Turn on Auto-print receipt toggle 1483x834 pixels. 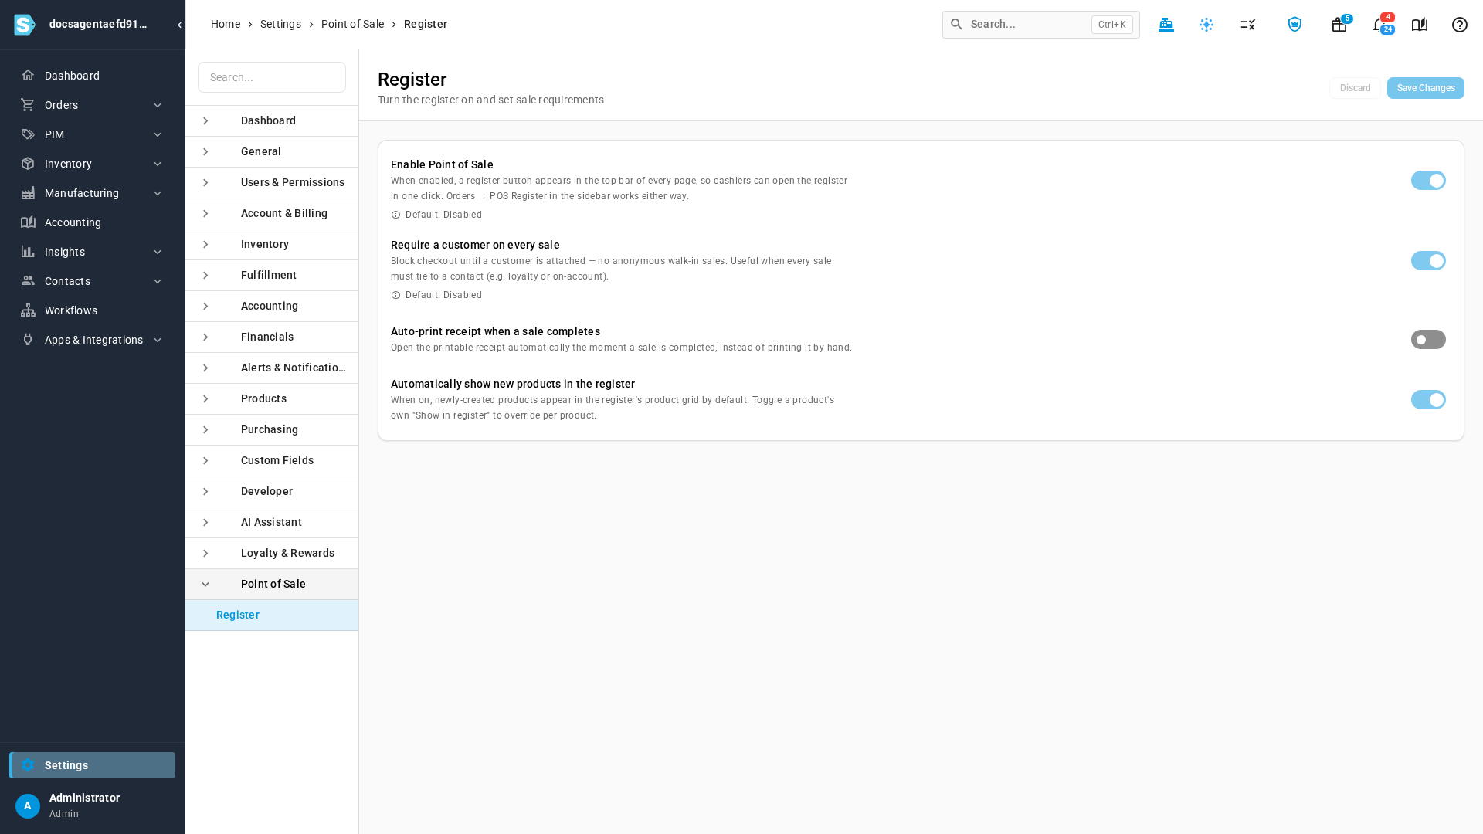tap(1428, 340)
